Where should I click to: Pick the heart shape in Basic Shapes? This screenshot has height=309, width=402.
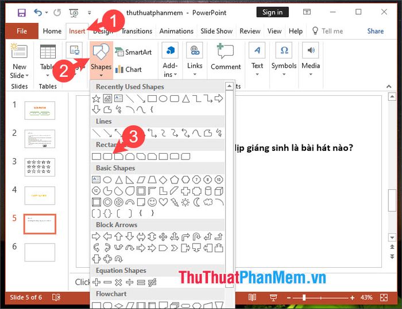pyautogui.click(x=163, y=202)
